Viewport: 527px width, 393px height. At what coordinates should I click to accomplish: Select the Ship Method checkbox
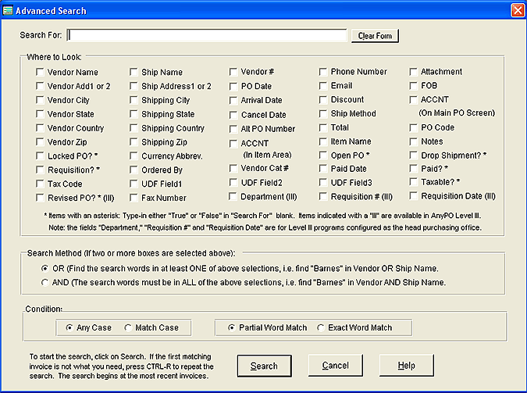pyautogui.click(x=323, y=114)
